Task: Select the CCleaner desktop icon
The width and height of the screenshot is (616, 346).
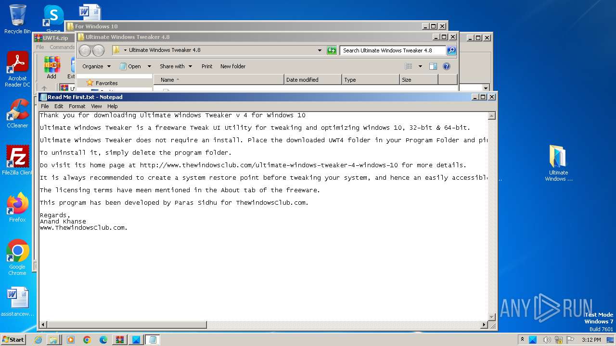Action: 17,113
